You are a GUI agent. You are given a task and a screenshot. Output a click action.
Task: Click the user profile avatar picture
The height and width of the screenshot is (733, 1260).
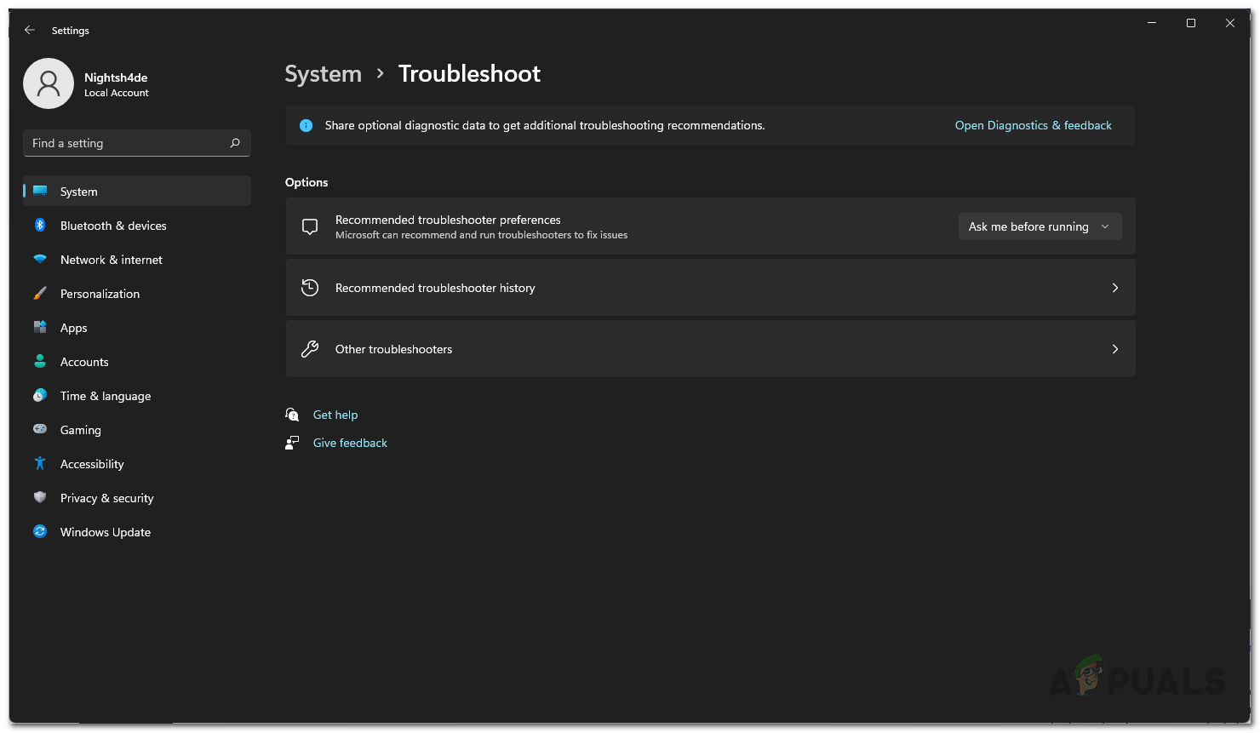pyautogui.click(x=49, y=83)
